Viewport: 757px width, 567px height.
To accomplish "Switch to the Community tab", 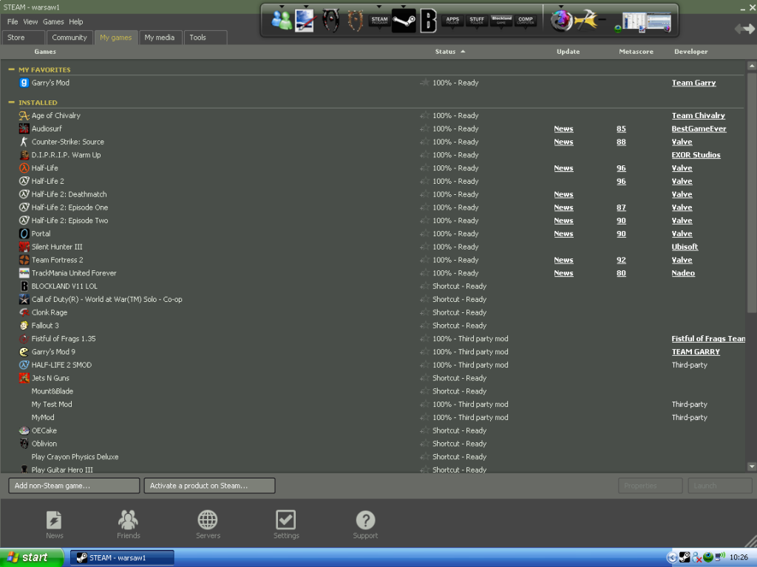I will point(69,38).
